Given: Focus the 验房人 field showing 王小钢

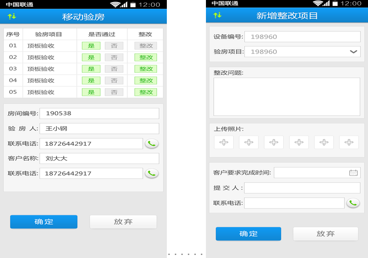Looking at the screenshot, I should 99,128.
